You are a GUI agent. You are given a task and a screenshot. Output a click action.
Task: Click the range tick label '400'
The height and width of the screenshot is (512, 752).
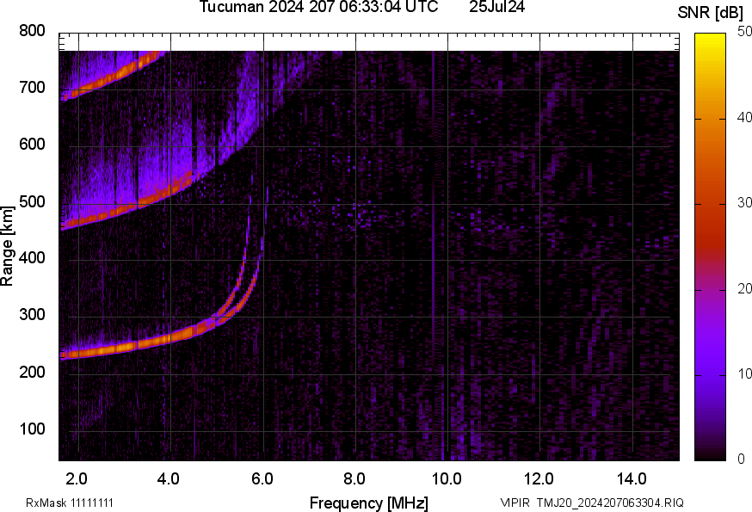pyautogui.click(x=32, y=258)
